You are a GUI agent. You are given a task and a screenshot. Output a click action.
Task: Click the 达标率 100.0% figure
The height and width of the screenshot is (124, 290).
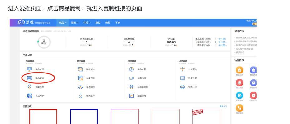tap(171, 42)
